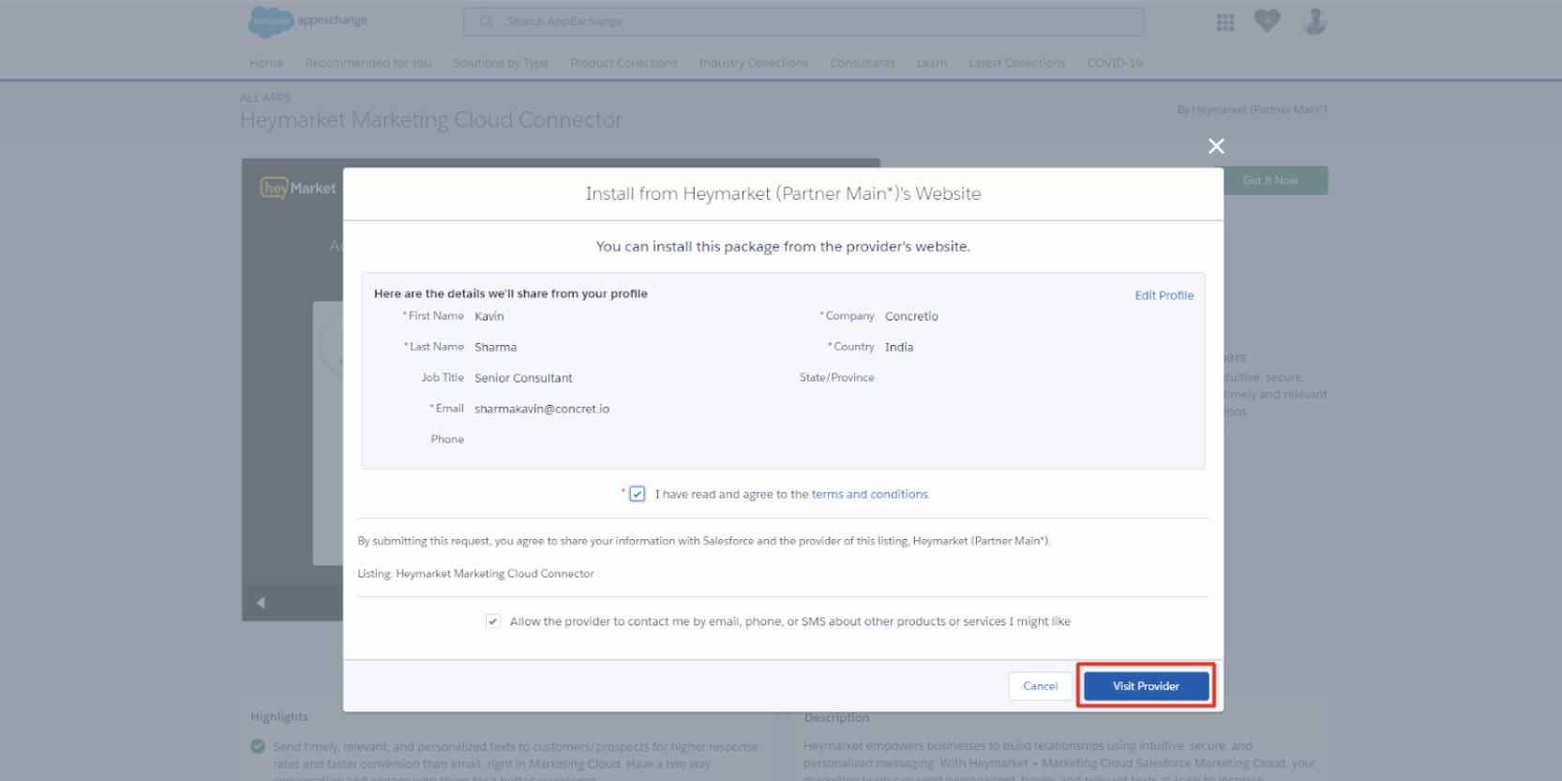Toggle the terms and conditions checkbox
The width and height of the screenshot is (1562, 781).
coord(637,494)
